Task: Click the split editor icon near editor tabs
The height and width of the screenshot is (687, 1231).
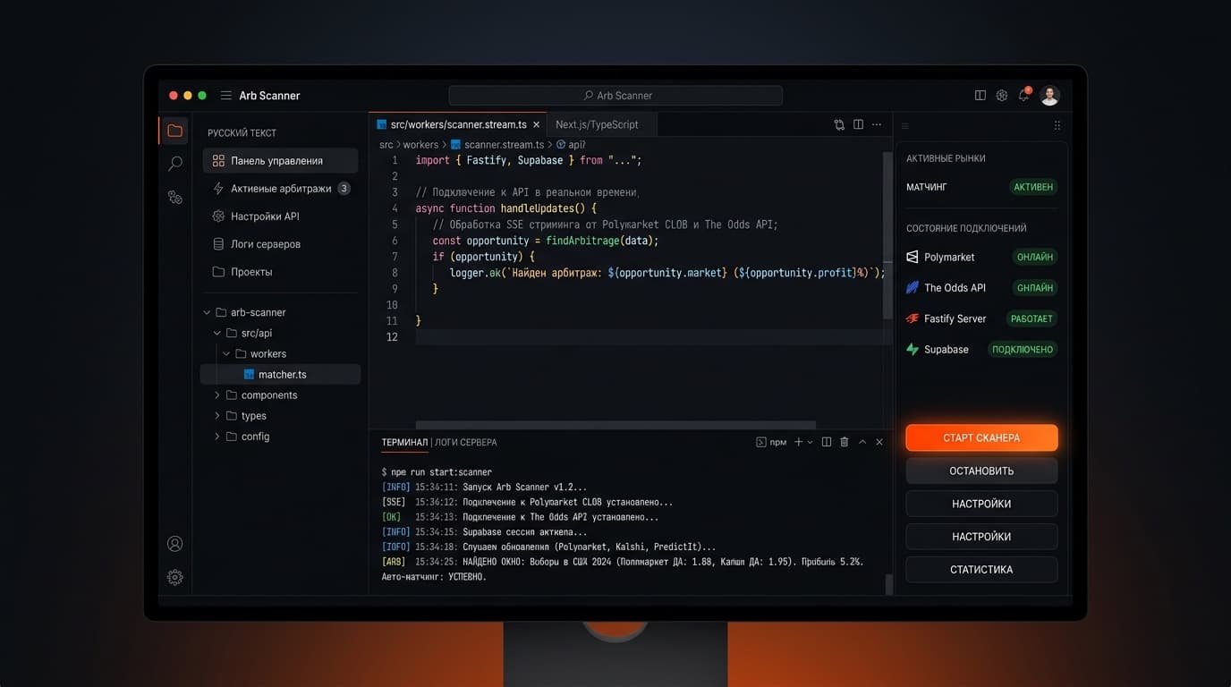Action: [x=858, y=124]
